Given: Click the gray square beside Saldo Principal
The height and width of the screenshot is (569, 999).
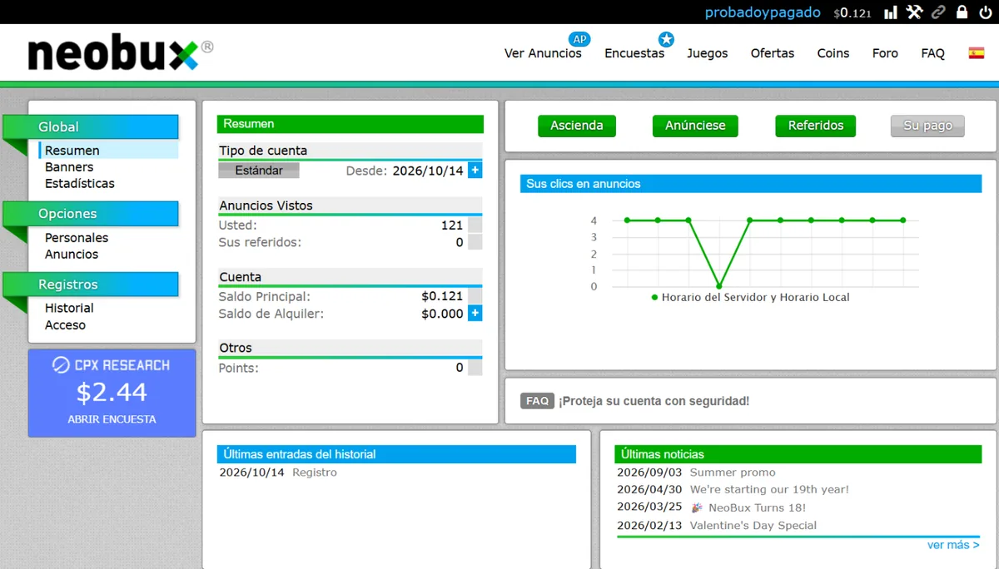Looking at the screenshot, I should 475,296.
